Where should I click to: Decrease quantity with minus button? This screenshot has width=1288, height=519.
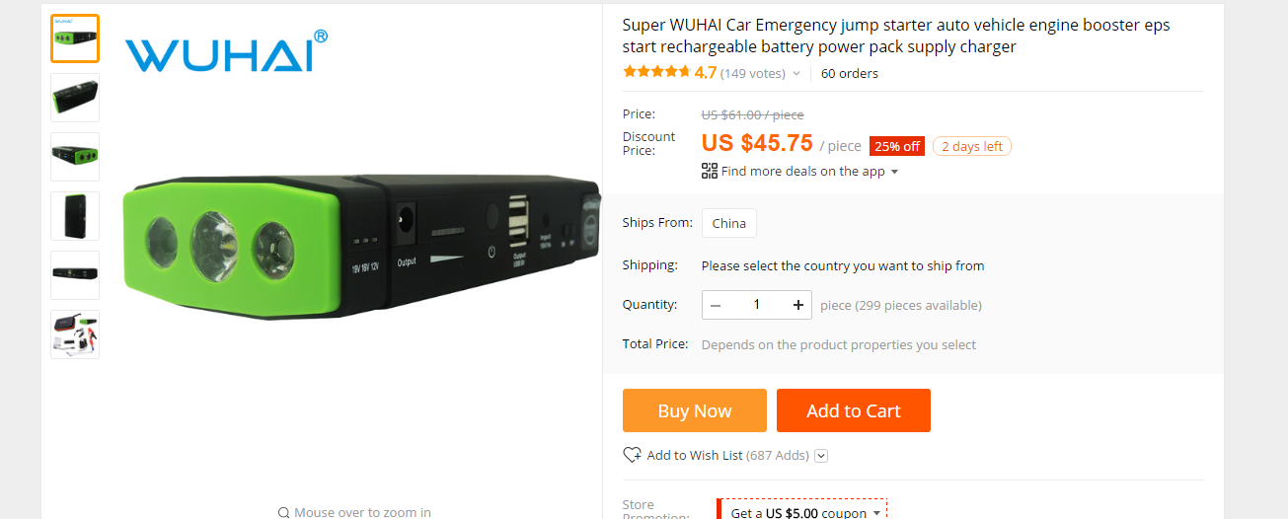pyautogui.click(x=716, y=305)
